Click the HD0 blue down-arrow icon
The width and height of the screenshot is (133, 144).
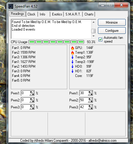[72, 66]
